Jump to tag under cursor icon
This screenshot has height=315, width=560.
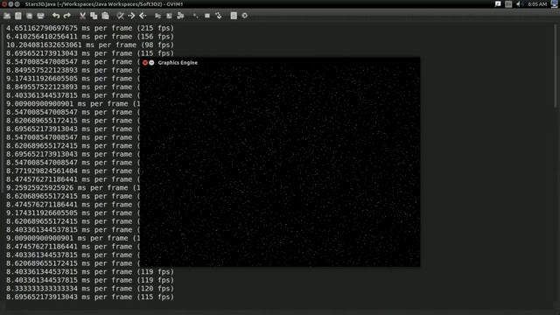click(218, 16)
